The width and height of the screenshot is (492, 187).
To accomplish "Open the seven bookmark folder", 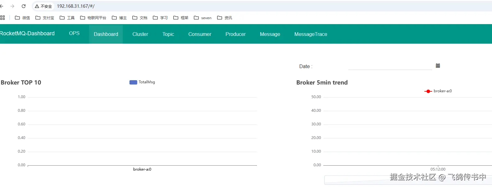I will tap(203, 18).
